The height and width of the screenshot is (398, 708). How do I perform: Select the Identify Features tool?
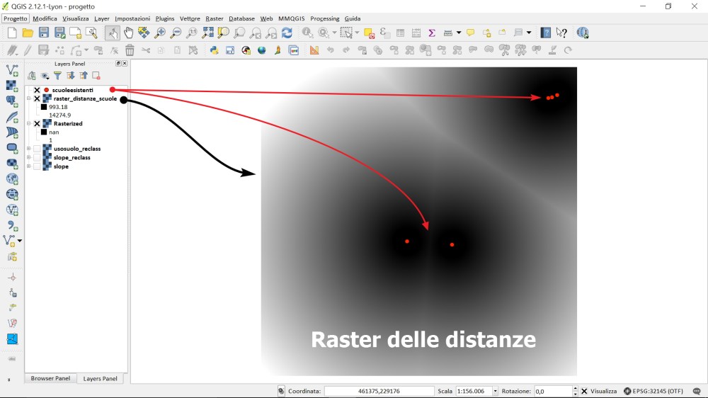coord(307,33)
